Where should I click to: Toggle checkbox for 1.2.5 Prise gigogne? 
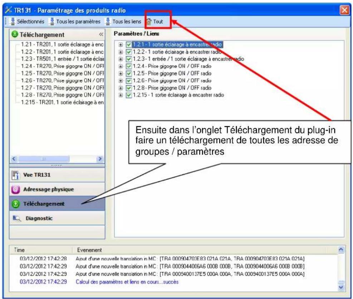[128, 74]
